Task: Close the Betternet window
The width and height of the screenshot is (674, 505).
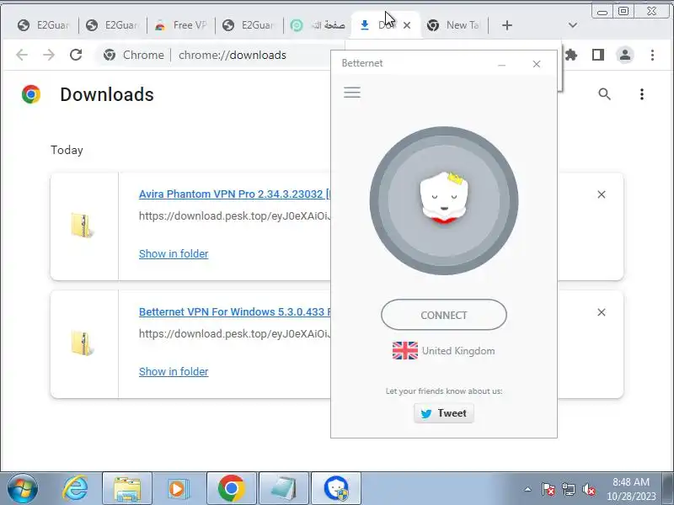Action: pos(537,64)
